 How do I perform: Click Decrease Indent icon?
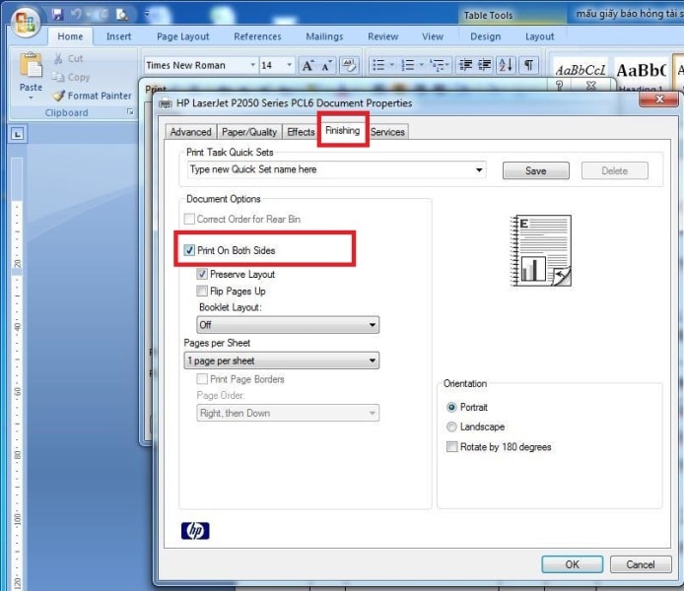point(466,65)
